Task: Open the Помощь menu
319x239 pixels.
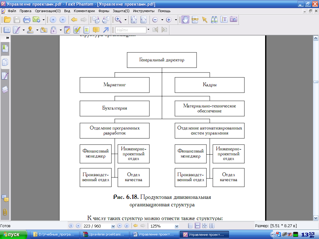Action: pyautogui.click(x=164, y=11)
